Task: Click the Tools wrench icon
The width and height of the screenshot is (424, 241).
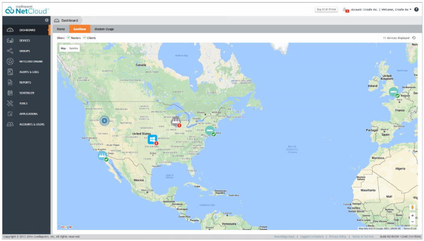Action: click(10, 103)
